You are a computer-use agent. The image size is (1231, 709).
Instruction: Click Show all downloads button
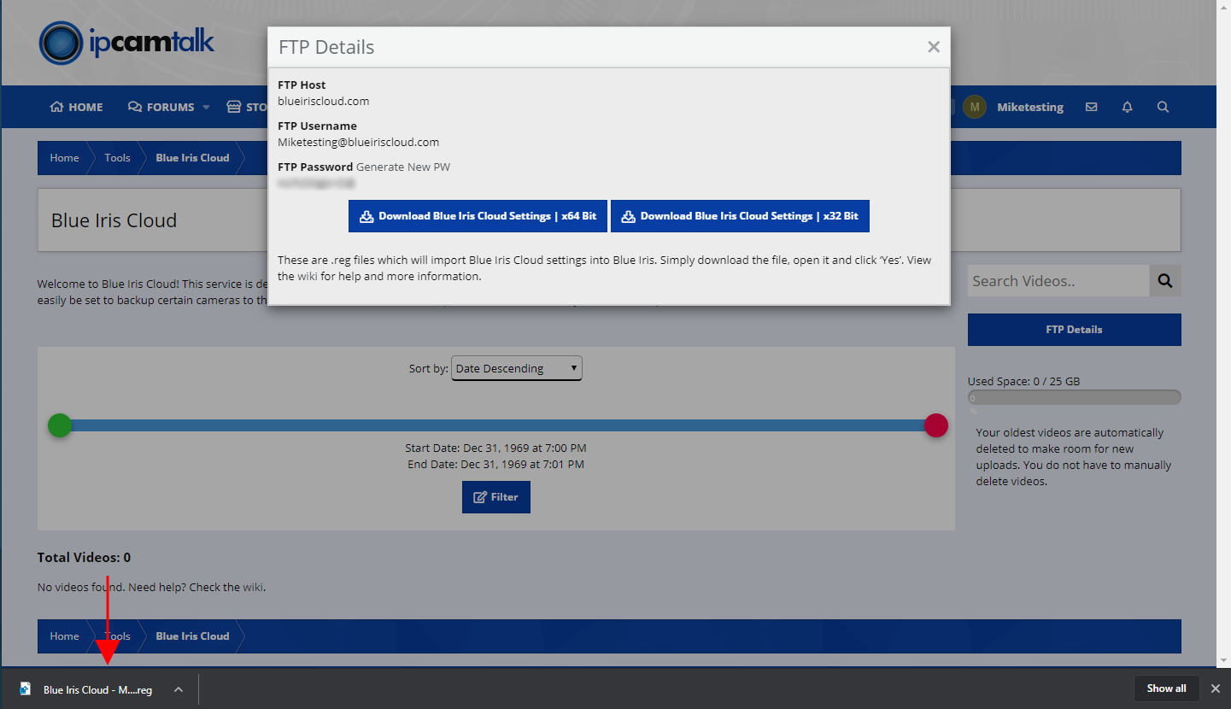click(1166, 688)
